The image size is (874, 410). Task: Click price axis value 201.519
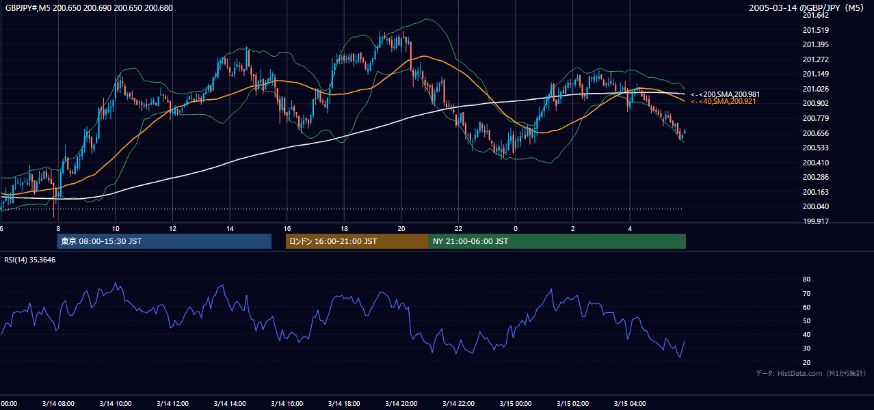816,30
